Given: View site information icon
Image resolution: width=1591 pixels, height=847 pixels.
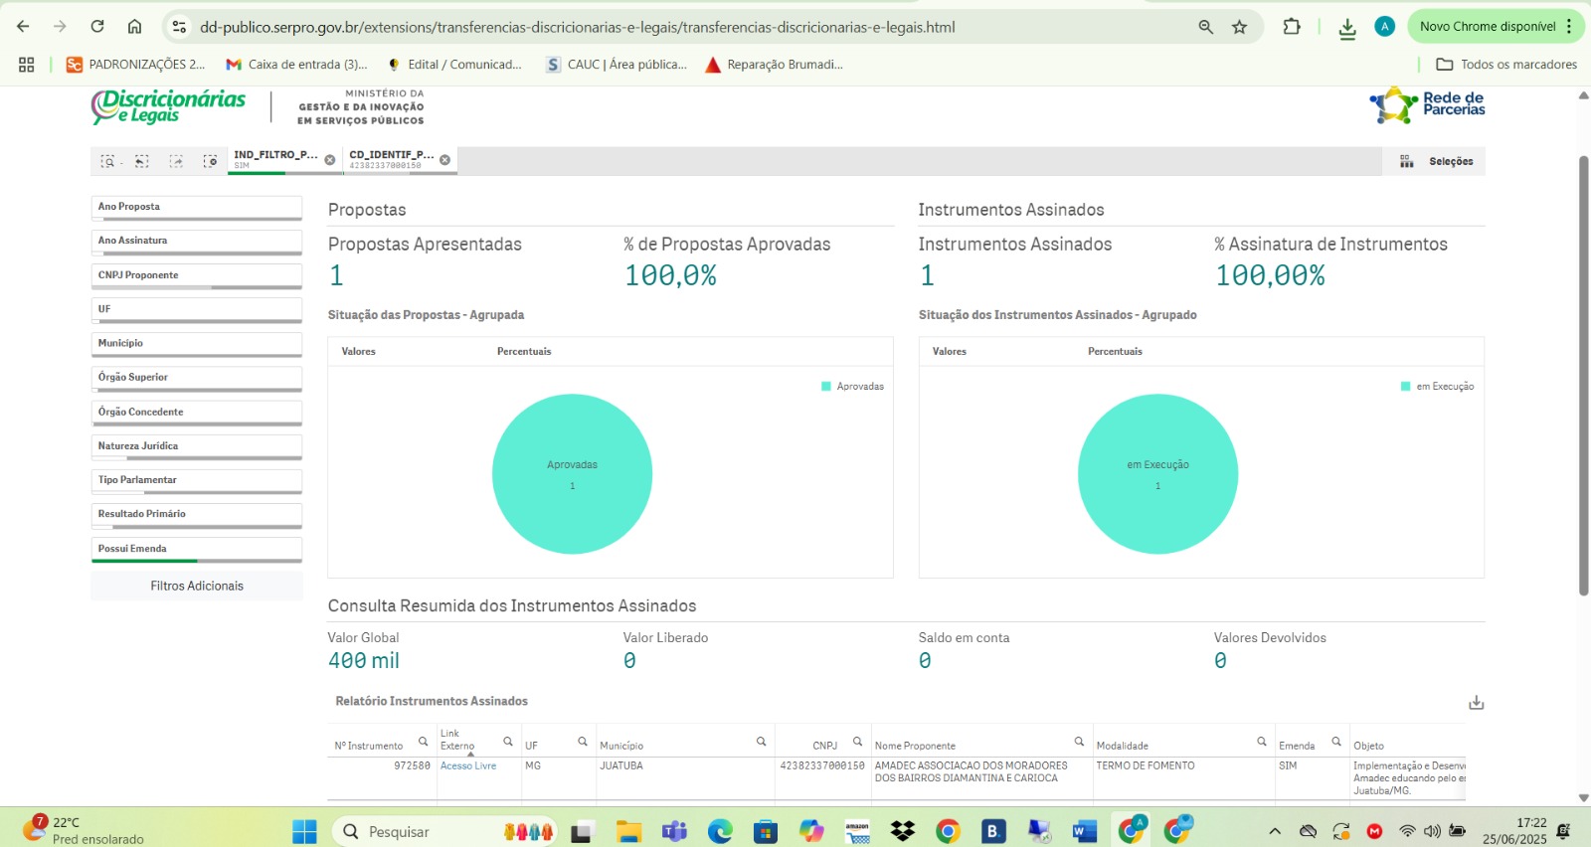Looking at the screenshot, I should point(179,27).
